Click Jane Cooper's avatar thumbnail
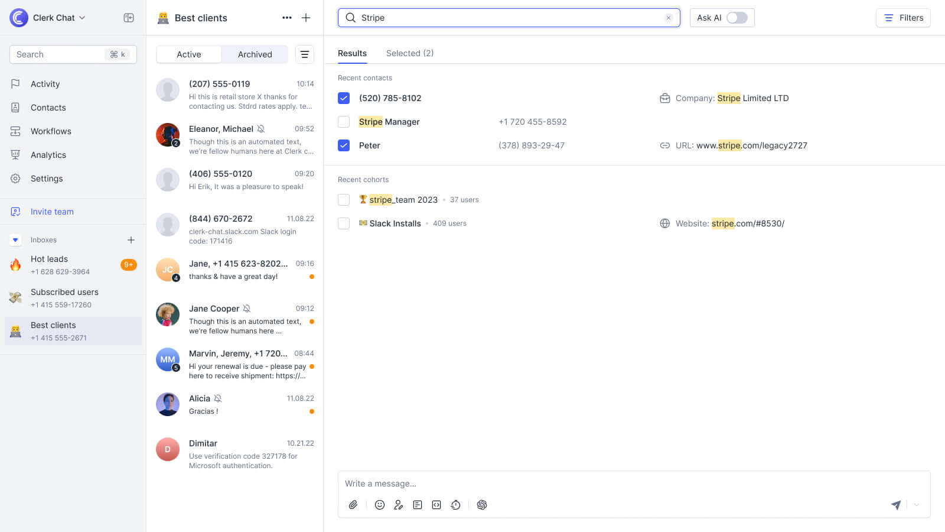The width and height of the screenshot is (945, 532). click(168, 314)
